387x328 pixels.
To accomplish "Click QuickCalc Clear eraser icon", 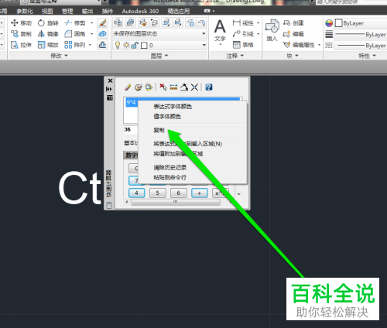I will pos(128,87).
